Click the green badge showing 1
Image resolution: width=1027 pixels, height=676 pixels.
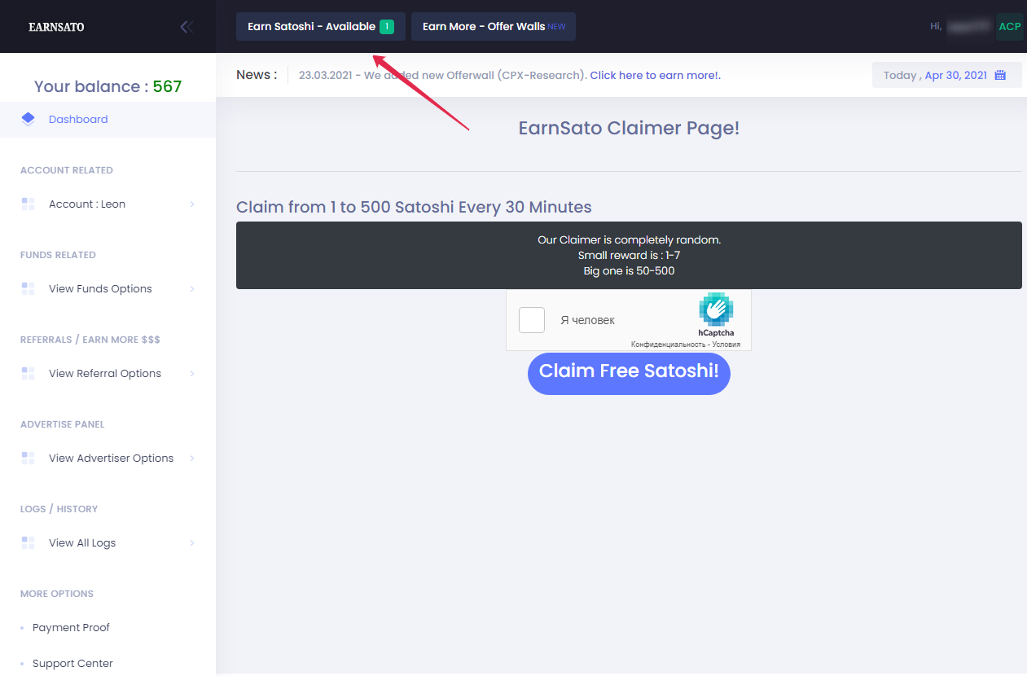coord(387,27)
